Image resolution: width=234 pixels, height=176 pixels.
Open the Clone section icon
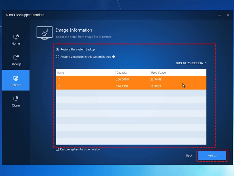(16, 99)
